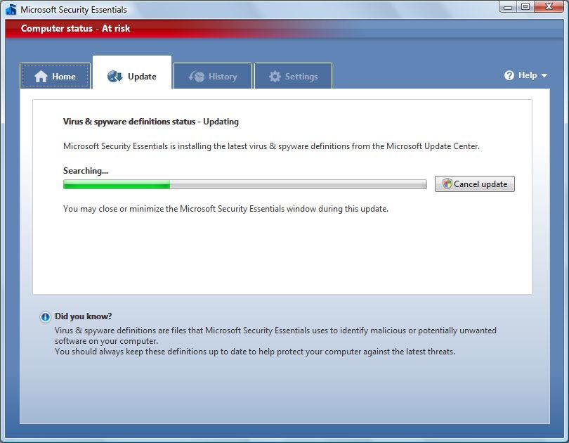569x443 pixels.
Task: Click the Home house icon
Action: click(39, 76)
